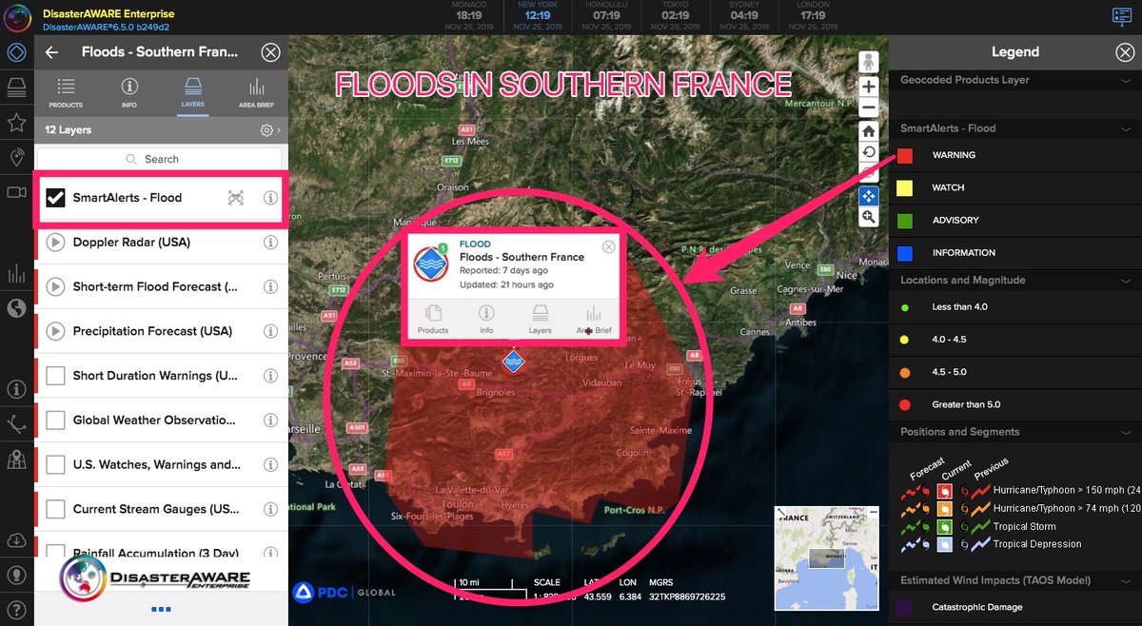1142x626 pixels.
Task: Zoom out with the minus map button
Action: click(x=869, y=108)
